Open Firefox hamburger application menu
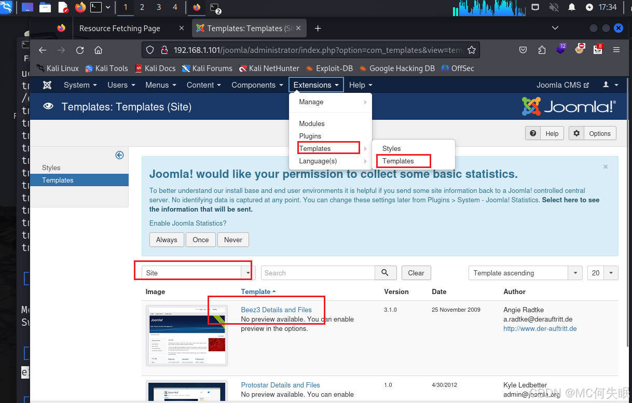The image size is (632, 403). tap(616, 50)
